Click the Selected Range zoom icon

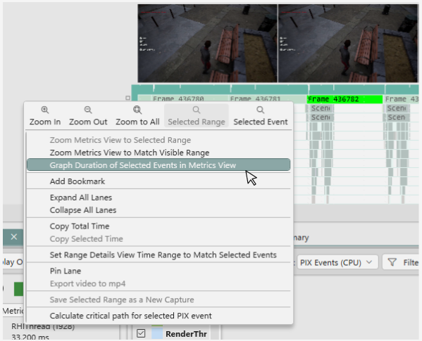coord(196,110)
